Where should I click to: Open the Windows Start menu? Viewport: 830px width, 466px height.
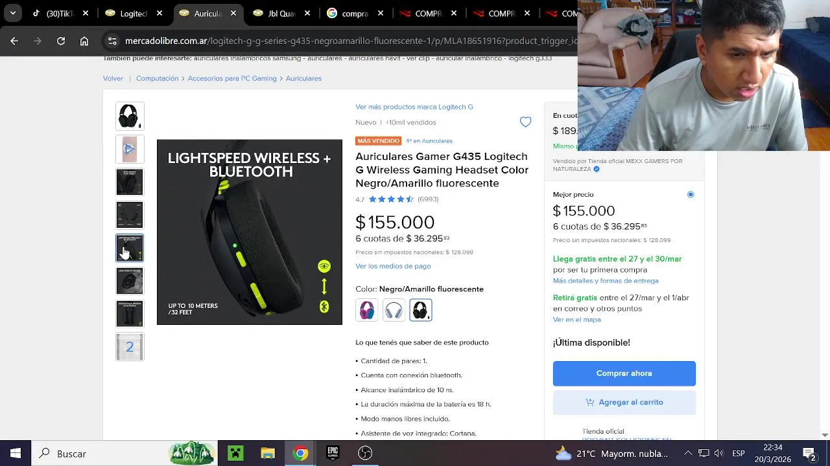(x=15, y=454)
